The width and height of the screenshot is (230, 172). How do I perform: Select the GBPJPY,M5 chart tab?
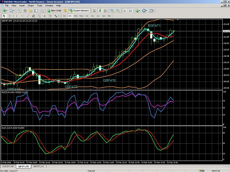click(x=23, y=166)
